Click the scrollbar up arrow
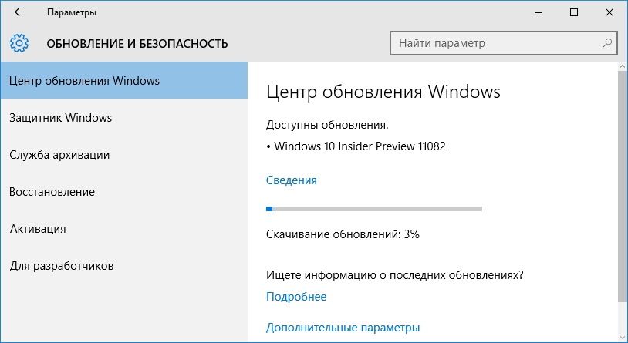 (x=623, y=66)
